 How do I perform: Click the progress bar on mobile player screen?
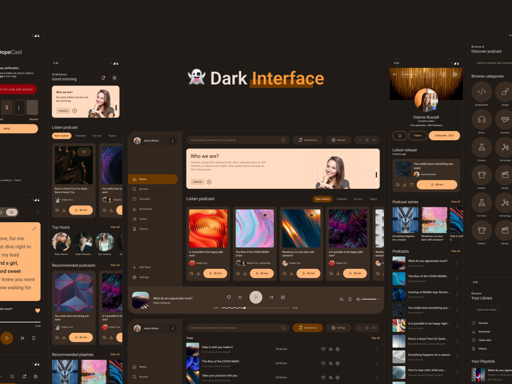click(20, 322)
